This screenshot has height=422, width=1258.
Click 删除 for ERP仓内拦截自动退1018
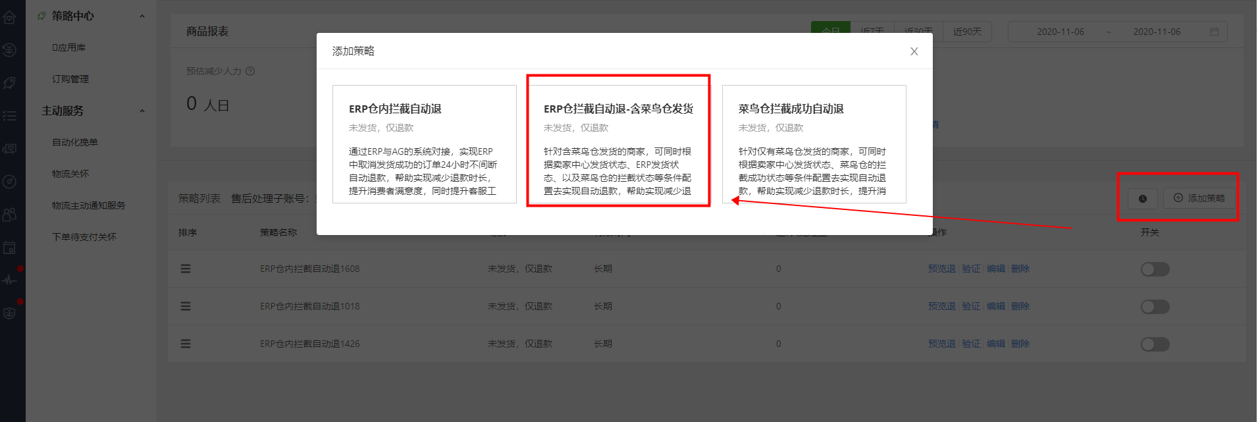click(x=1020, y=306)
